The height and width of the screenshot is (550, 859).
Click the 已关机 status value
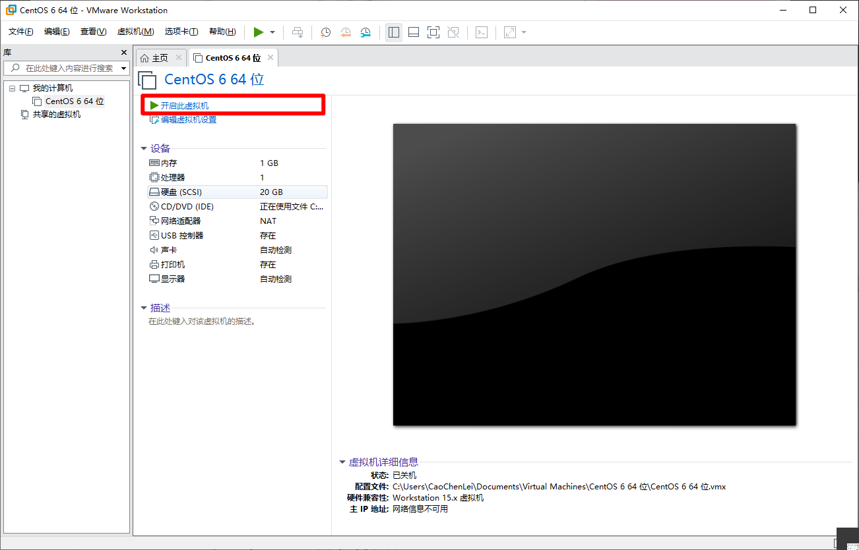[404, 476]
